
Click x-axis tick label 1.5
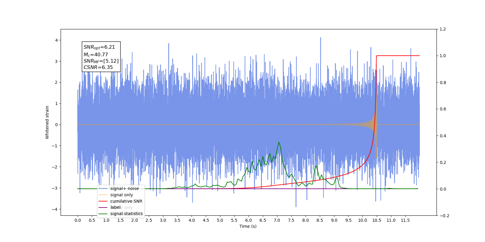[x=120, y=220]
